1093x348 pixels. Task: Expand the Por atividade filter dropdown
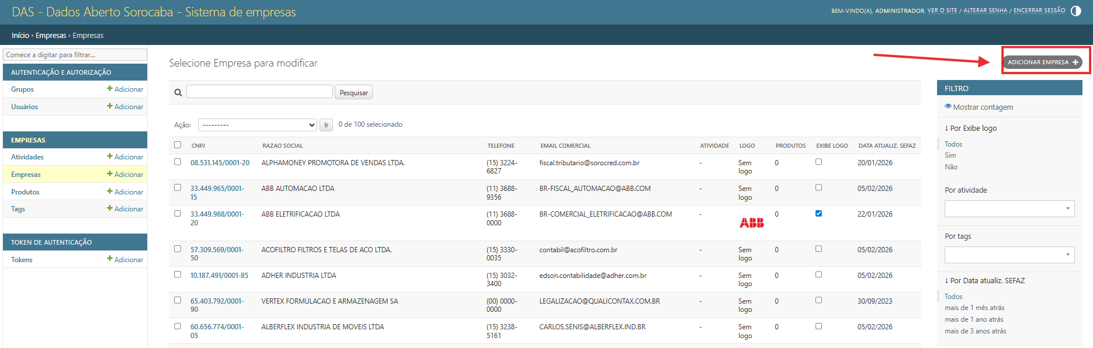click(1009, 208)
